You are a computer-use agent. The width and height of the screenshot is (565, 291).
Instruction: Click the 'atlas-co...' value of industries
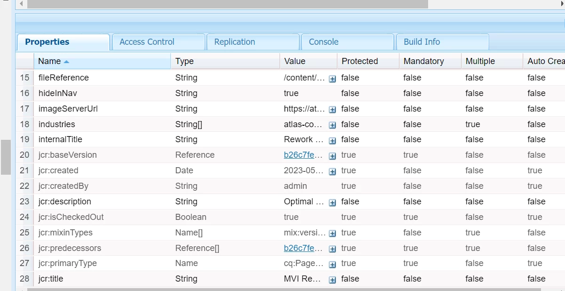(x=303, y=124)
